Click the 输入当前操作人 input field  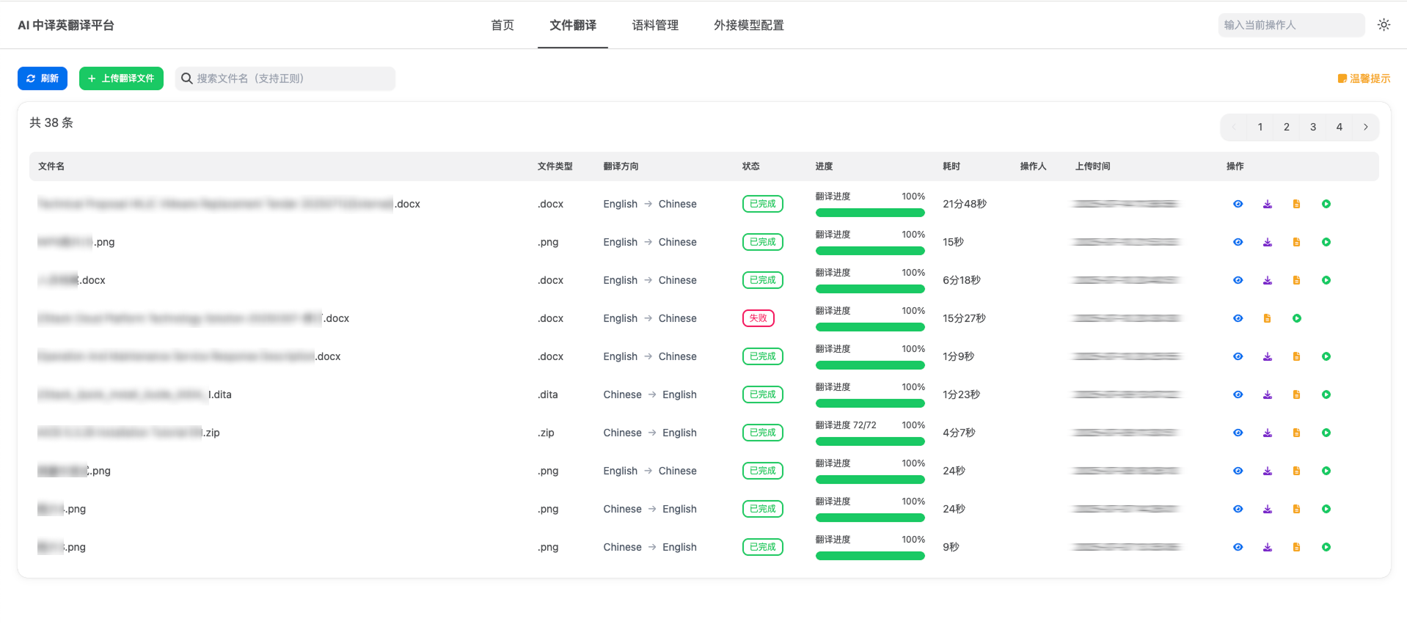pyautogui.click(x=1291, y=25)
